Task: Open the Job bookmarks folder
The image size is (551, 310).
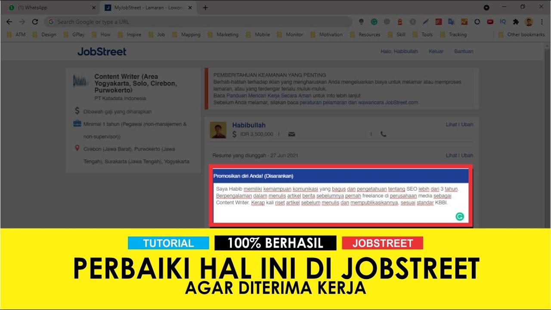Action: 156,34
